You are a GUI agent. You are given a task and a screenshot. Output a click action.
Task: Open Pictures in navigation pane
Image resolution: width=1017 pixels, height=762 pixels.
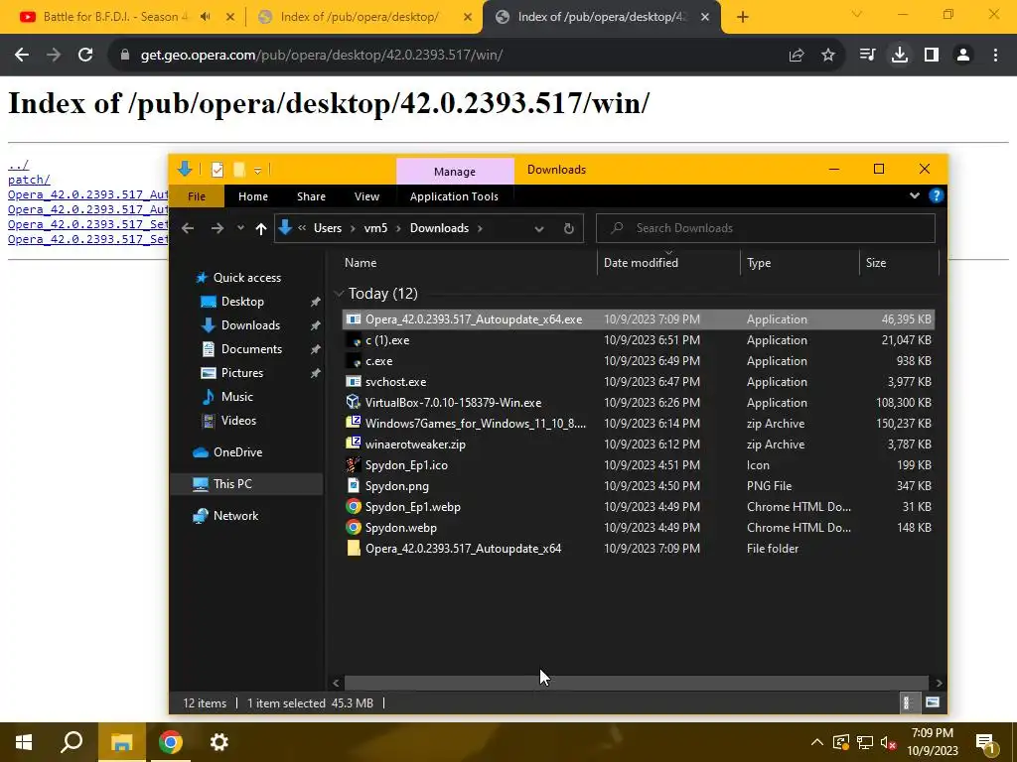pyautogui.click(x=242, y=373)
